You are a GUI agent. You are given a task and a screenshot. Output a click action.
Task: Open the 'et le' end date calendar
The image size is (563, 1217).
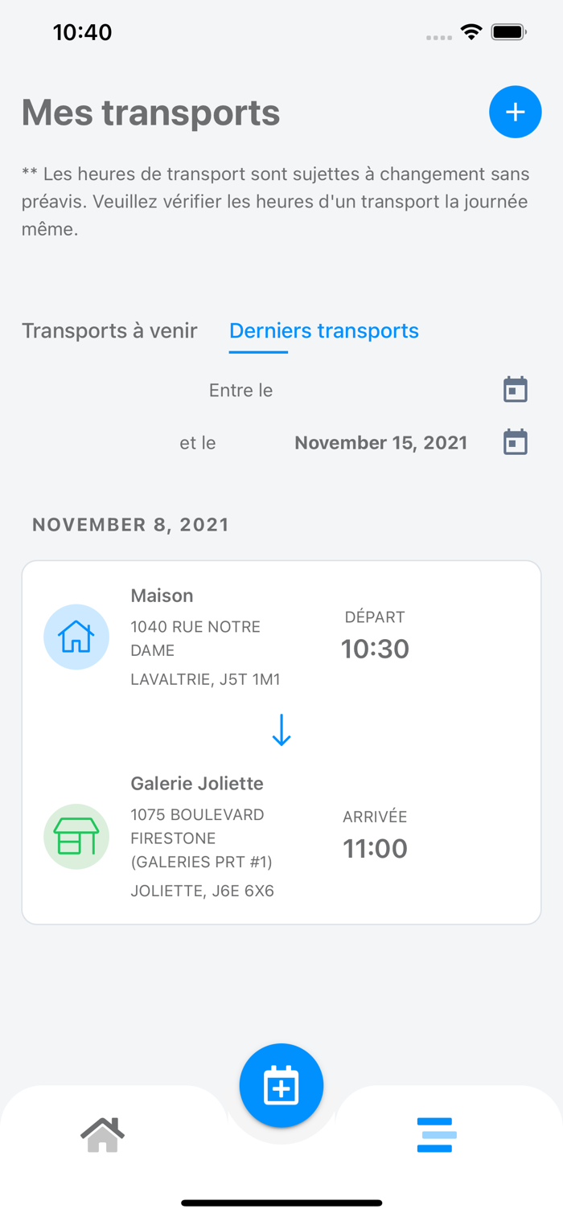515,442
